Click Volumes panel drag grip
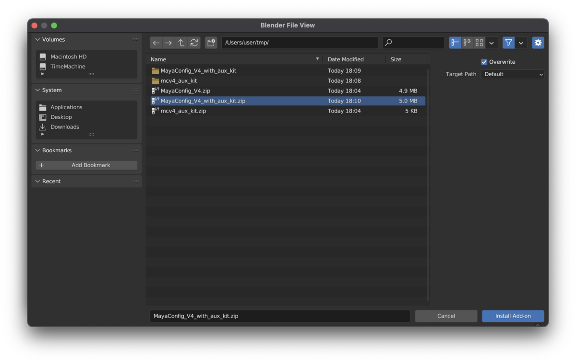Image resolution: width=576 pixels, height=363 pixels. coord(136,40)
